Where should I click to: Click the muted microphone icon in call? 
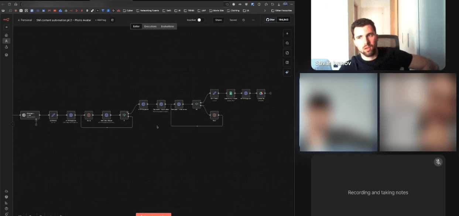tap(438, 162)
